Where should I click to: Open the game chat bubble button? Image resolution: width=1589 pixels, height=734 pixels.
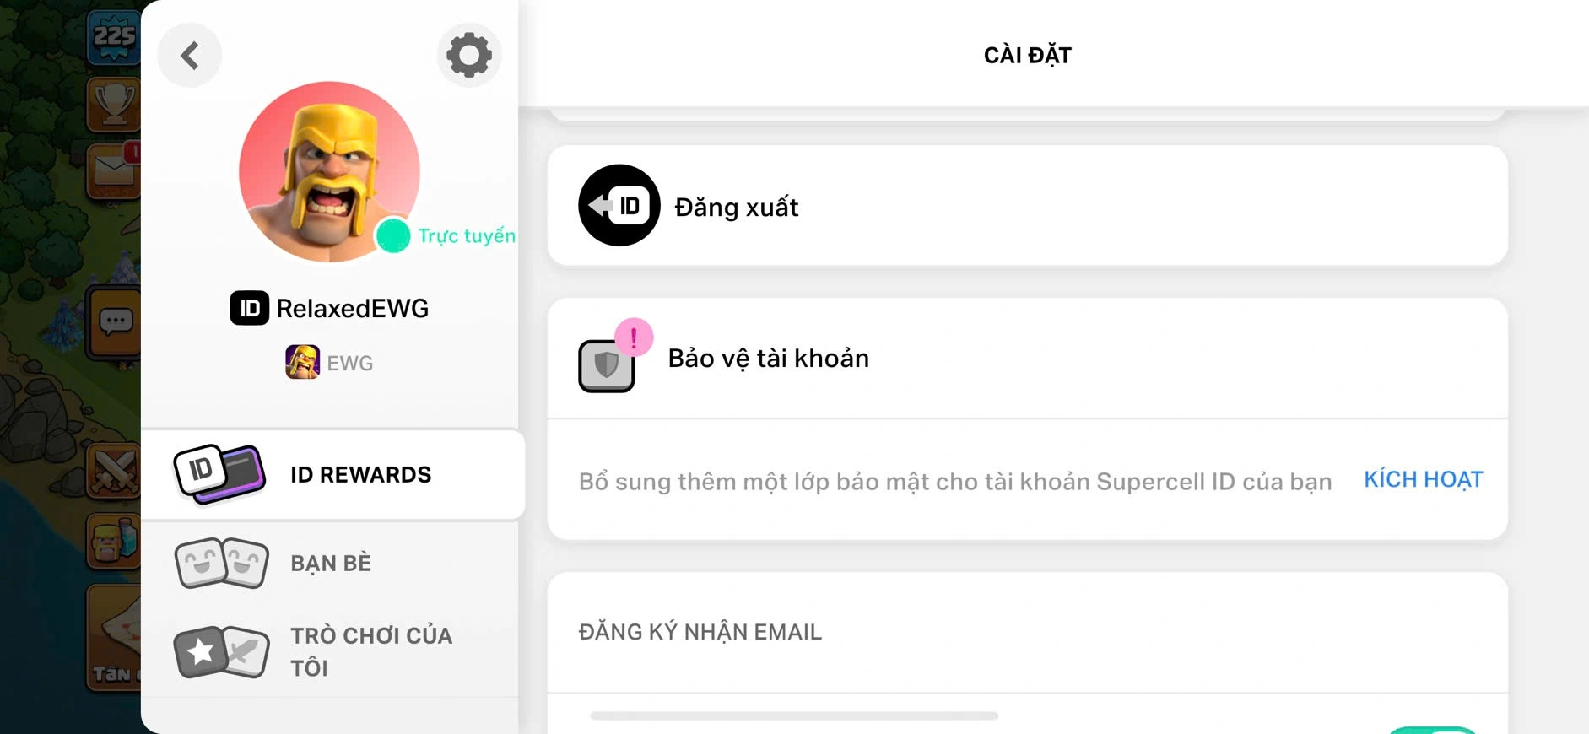pyautogui.click(x=115, y=321)
